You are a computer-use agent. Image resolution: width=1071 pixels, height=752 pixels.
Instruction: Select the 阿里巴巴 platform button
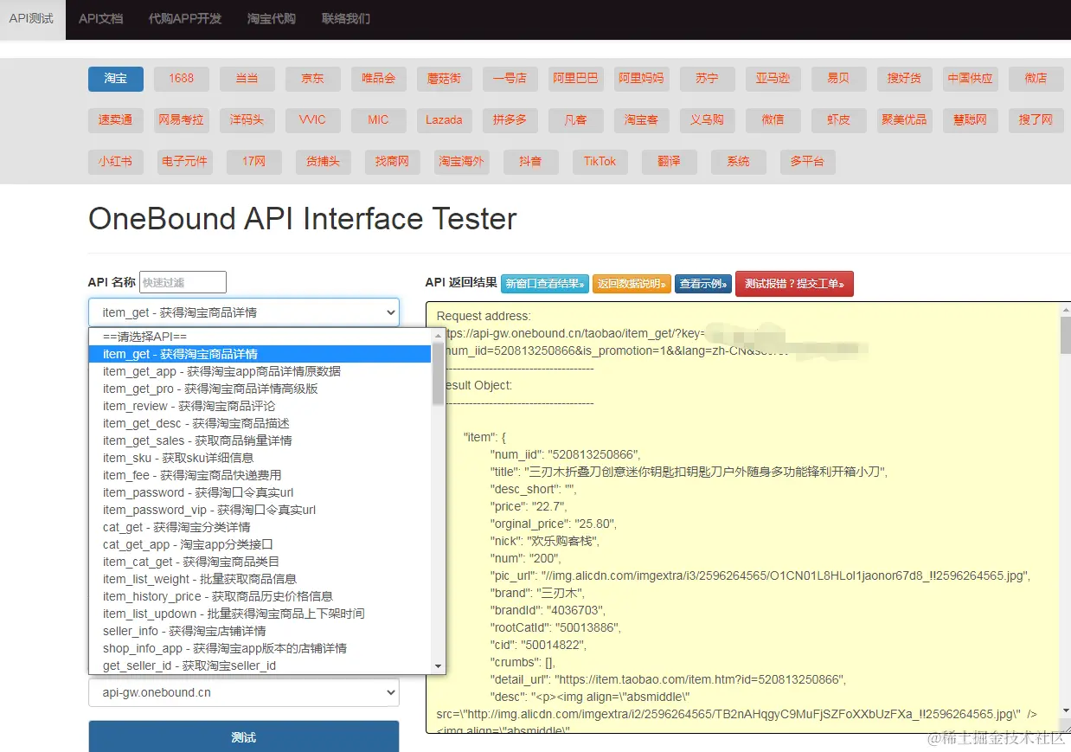pyautogui.click(x=576, y=78)
